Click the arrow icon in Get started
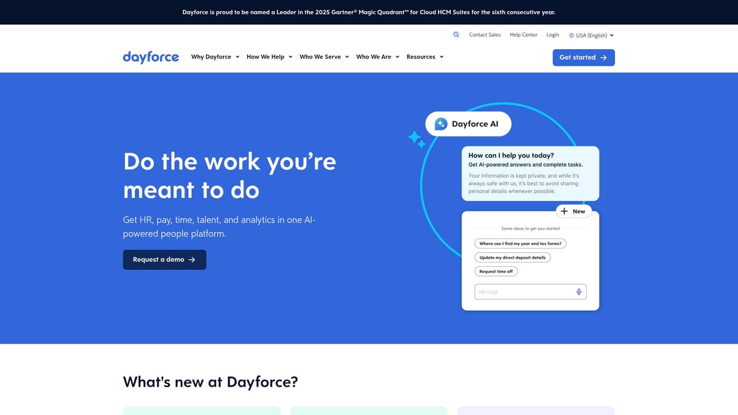 603,58
